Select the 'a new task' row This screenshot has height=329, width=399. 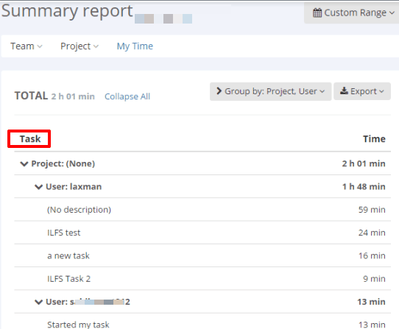pos(202,255)
